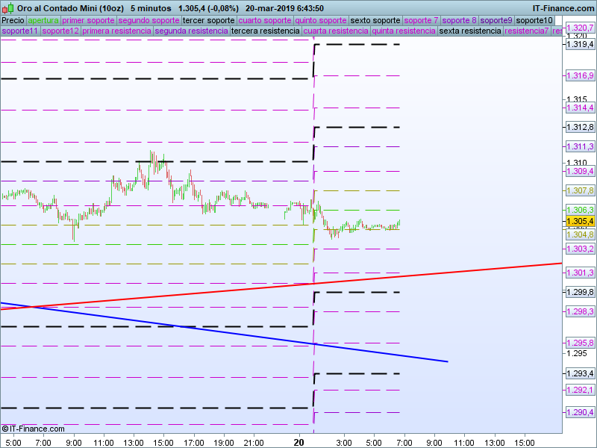
Task: Click the 13:00 label left of date 20
Action: point(134,442)
